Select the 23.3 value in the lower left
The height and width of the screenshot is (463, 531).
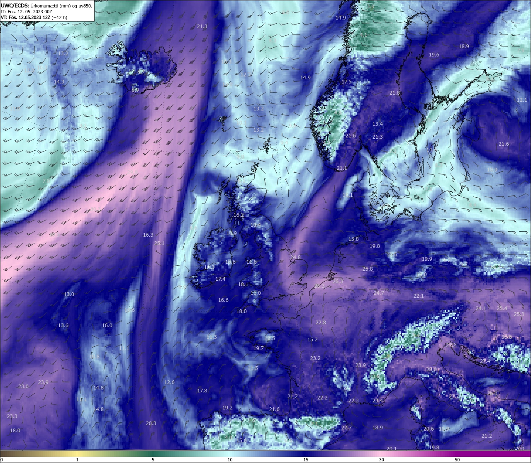coord(12,416)
